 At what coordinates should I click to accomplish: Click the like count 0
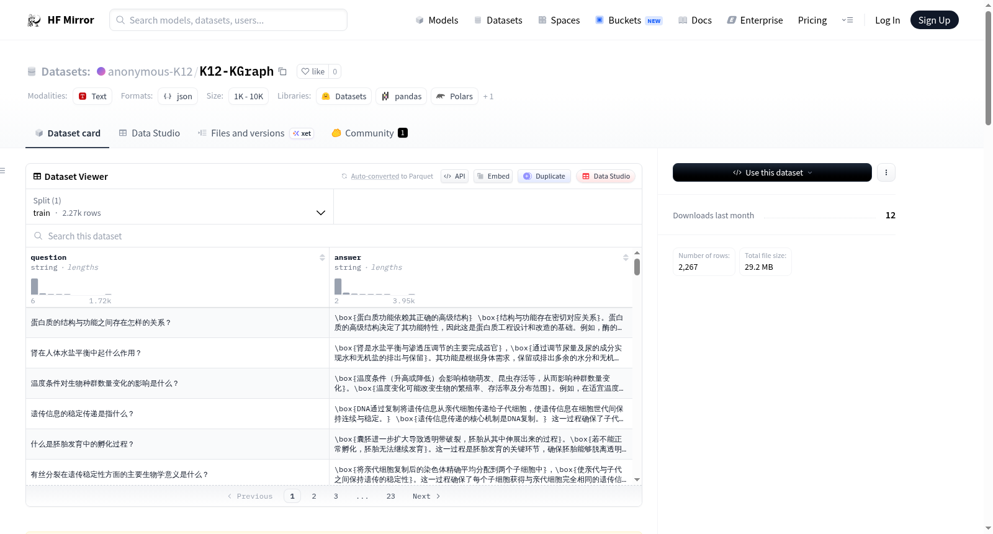335,71
